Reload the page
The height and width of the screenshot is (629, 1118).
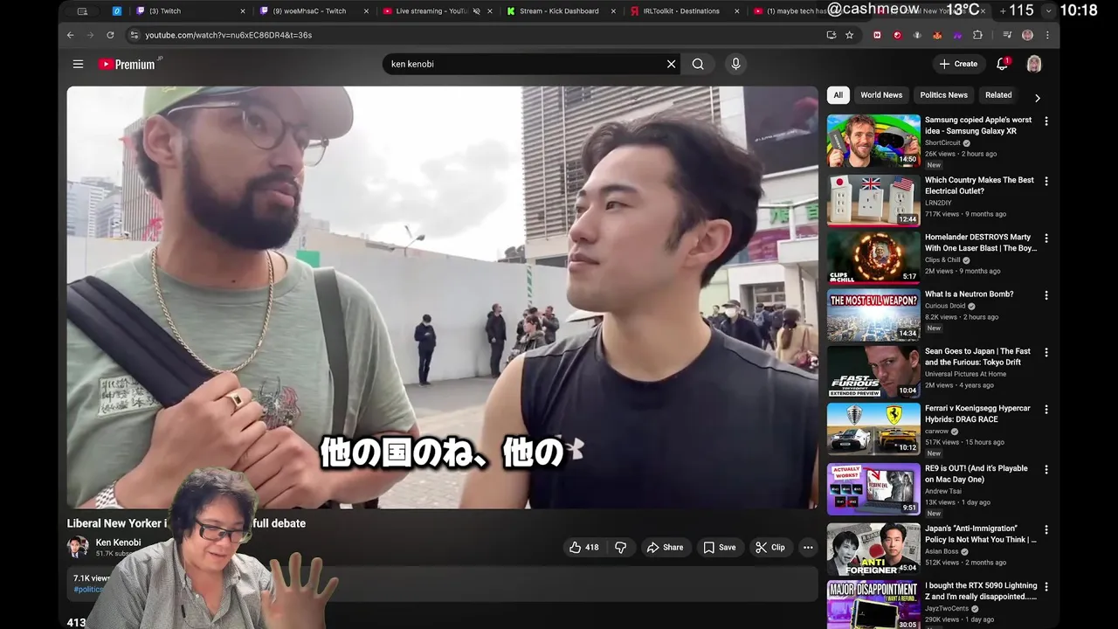tap(110, 35)
